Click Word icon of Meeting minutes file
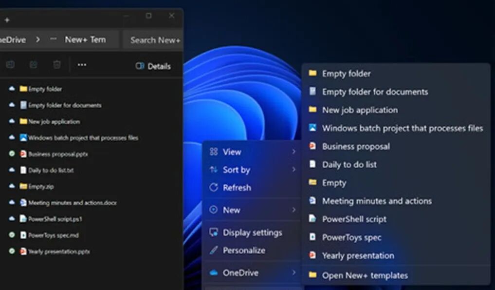Viewport: 495px width, 290px height. tap(23, 202)
